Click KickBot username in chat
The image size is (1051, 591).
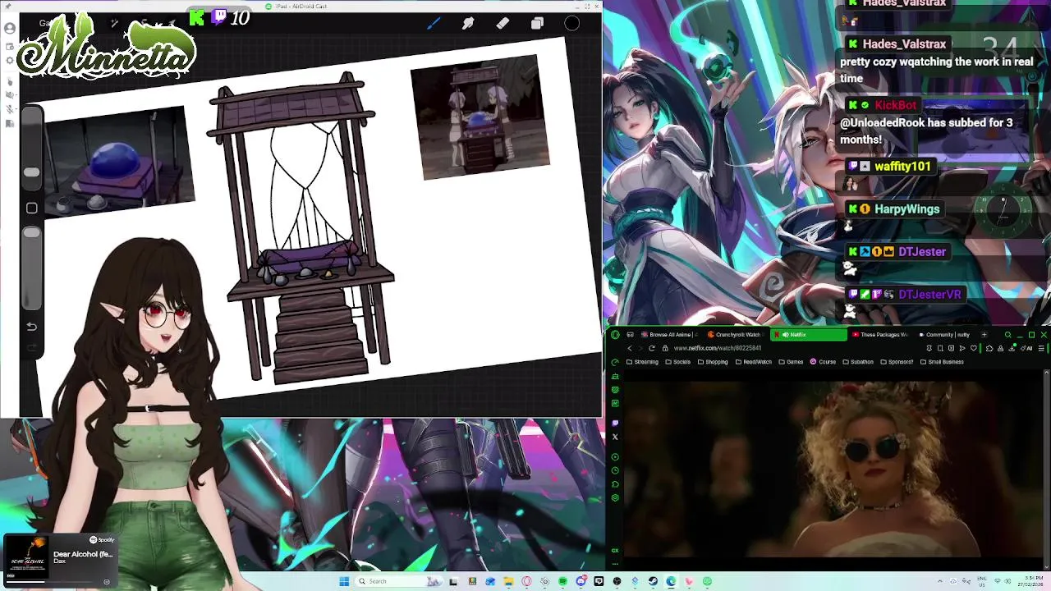895,105
